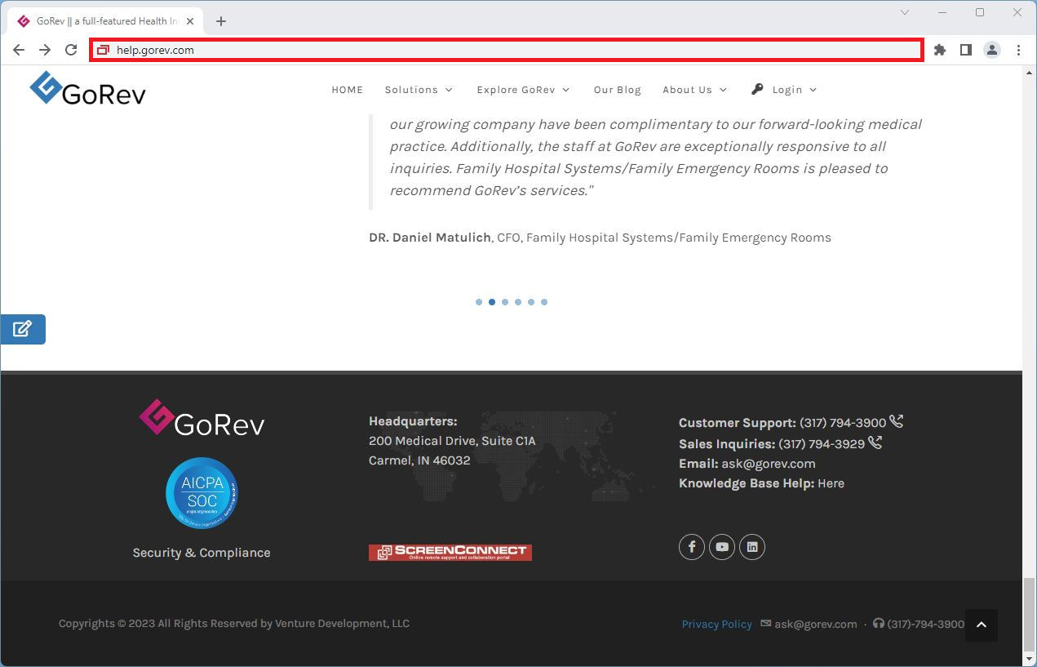Screen dimensions: 1037x667
Task: Click the 'DR. Daniel Matulich' name
Action: tap(430, 238)
